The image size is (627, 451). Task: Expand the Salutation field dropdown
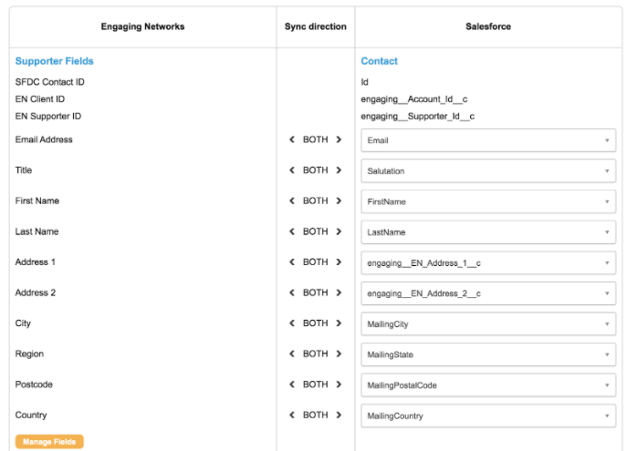pyautogui.click(x=487, y=171)
